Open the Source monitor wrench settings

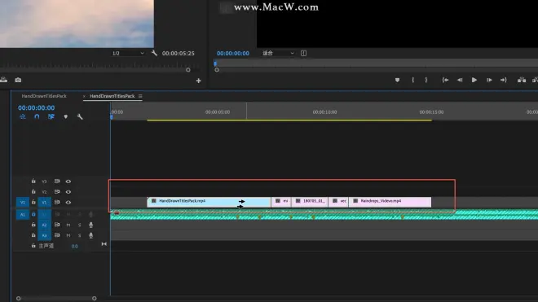pos(154,53)
